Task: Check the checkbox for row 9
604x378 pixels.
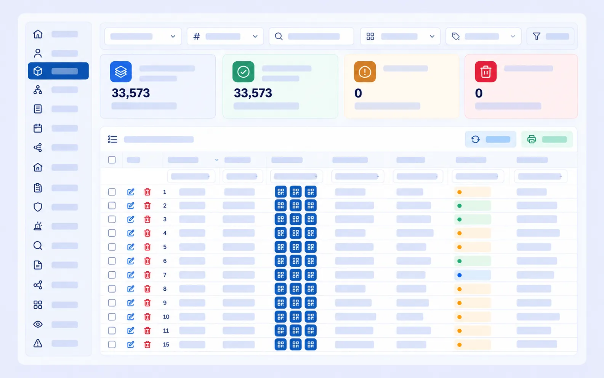Action: (112, 303)
